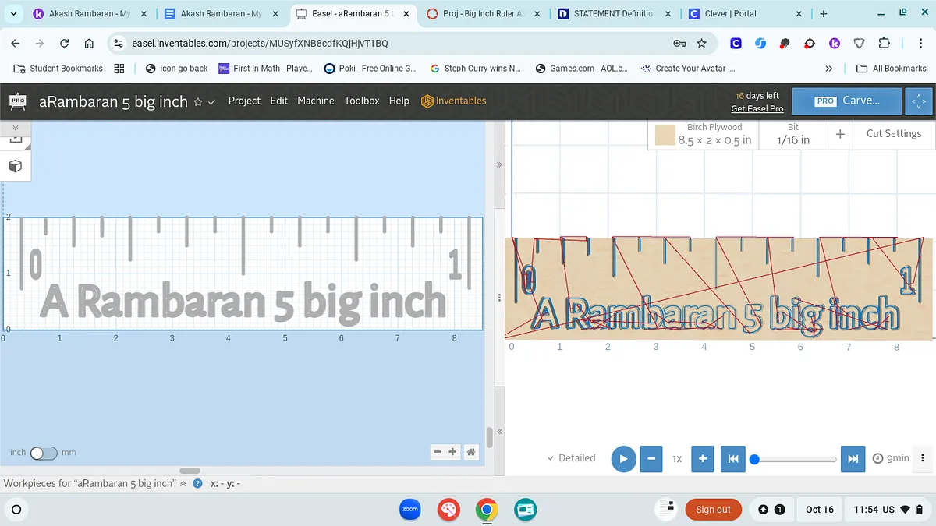936x526 pixels.
Task: Click the vertical scrollbar thumb by canvas
Action: 490,436
